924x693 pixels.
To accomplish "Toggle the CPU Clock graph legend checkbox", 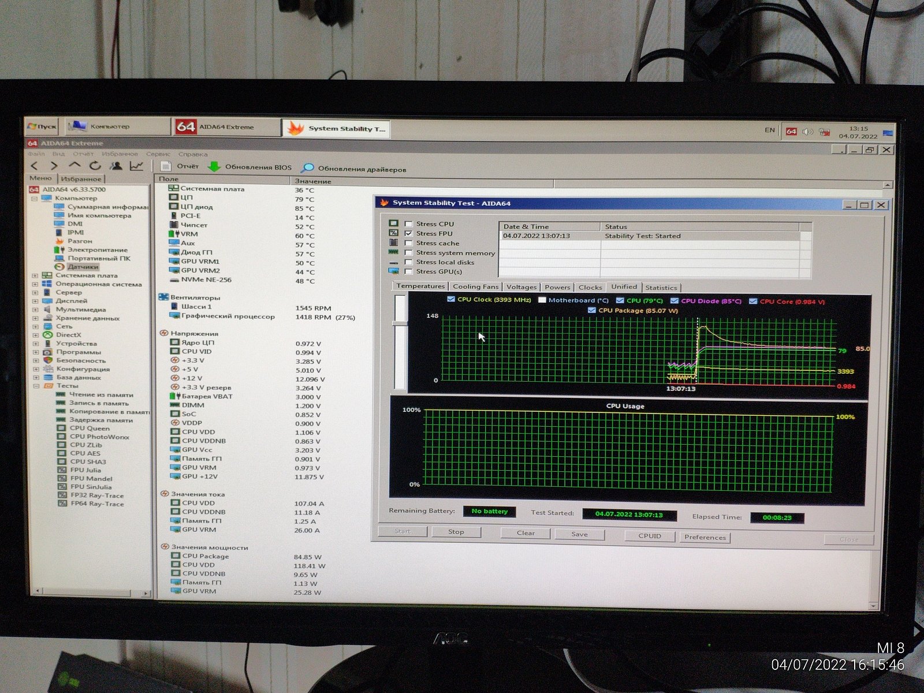I will pos(451,299).
